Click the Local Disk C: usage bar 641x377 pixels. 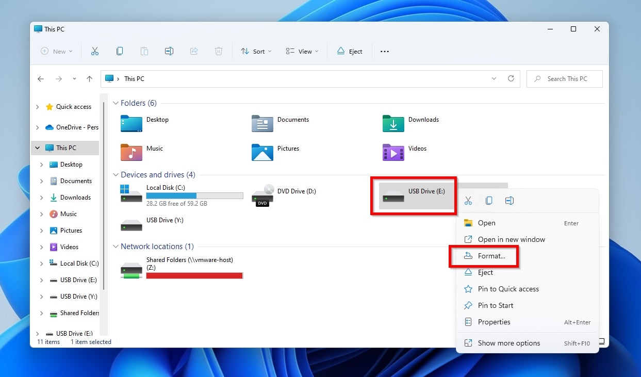[x=194, y=195]
